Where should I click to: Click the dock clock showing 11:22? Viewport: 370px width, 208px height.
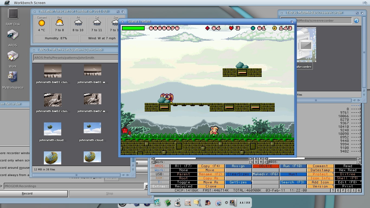coord(245,203)
